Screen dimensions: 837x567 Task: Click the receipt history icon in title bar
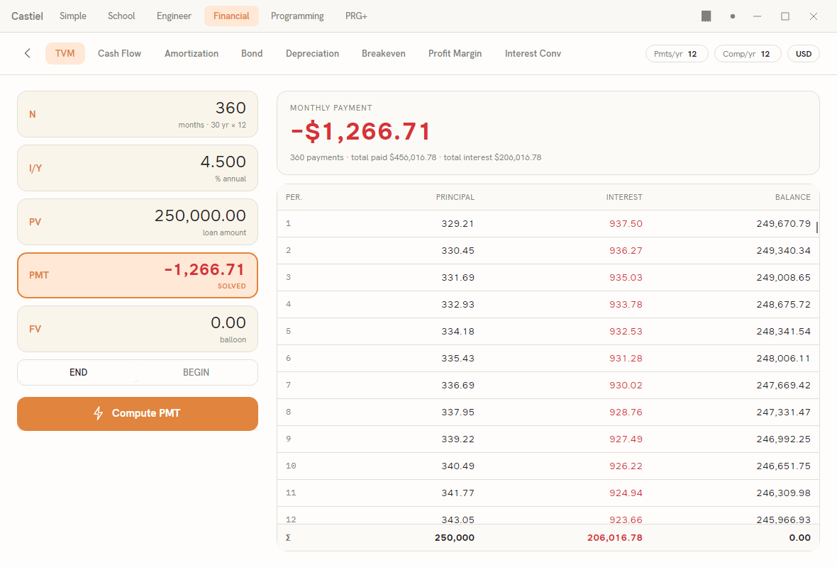point(706,16)
